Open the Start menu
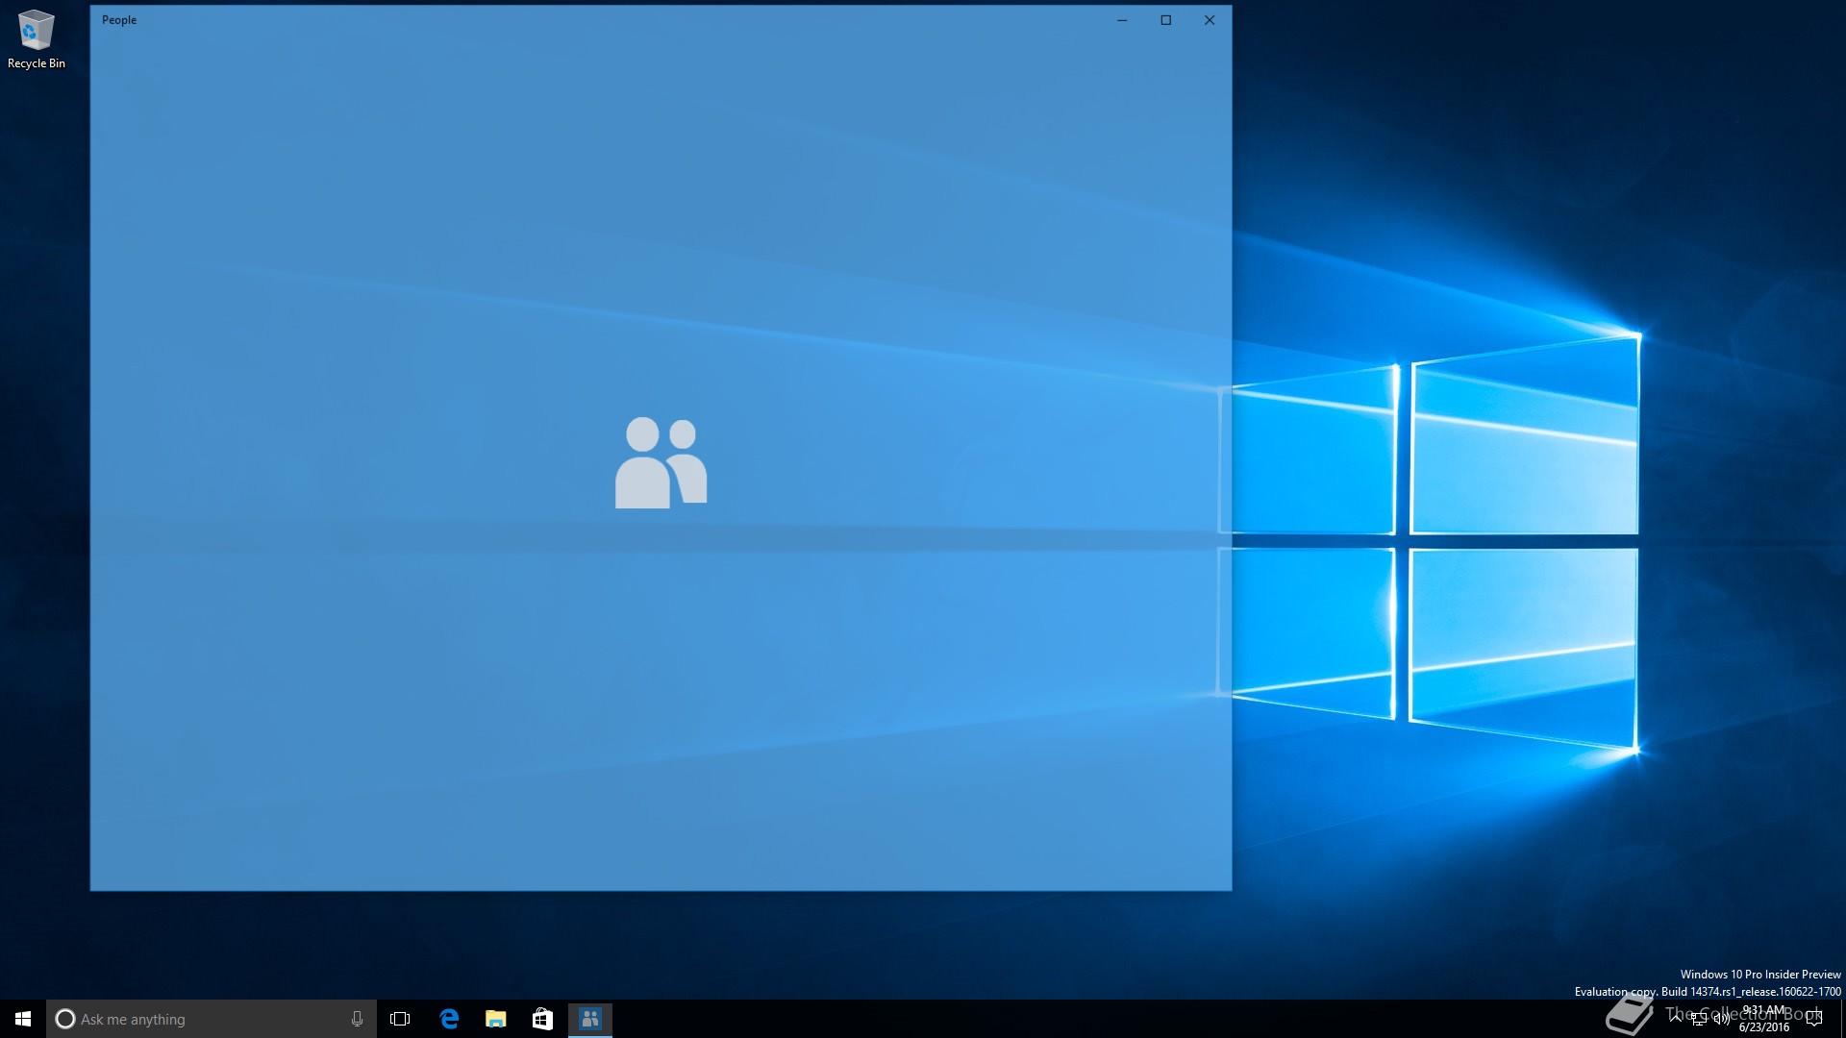 (x=23, y=1019)
